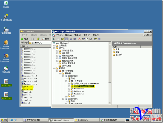Select the priv1.edb file on desktop
163x123 pixels.
(x=6, y=83)
